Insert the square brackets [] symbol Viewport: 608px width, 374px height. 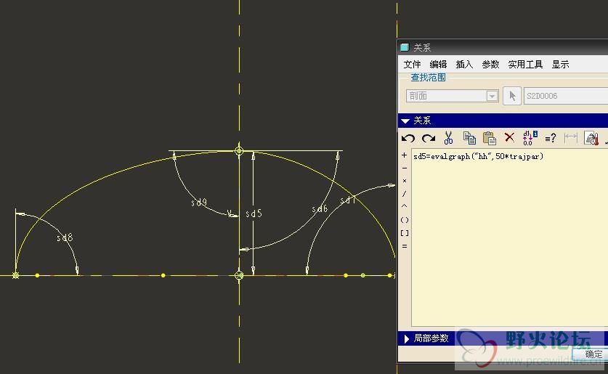point(405,233)
